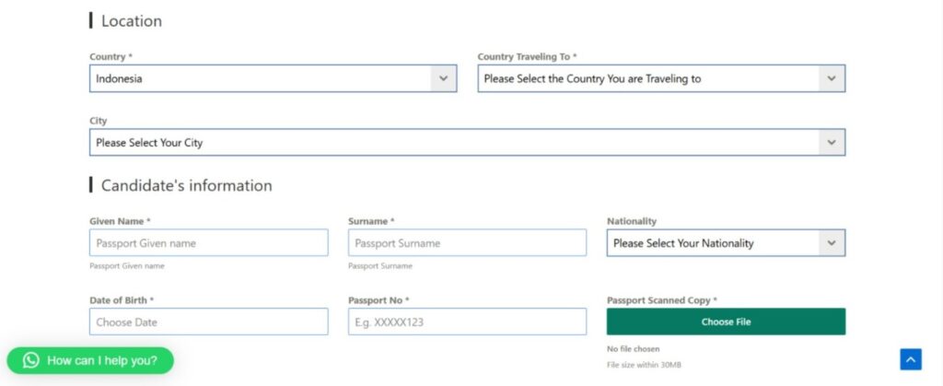Expand the 'Please Select Your Nationality' dropdown

pos(712,243)
